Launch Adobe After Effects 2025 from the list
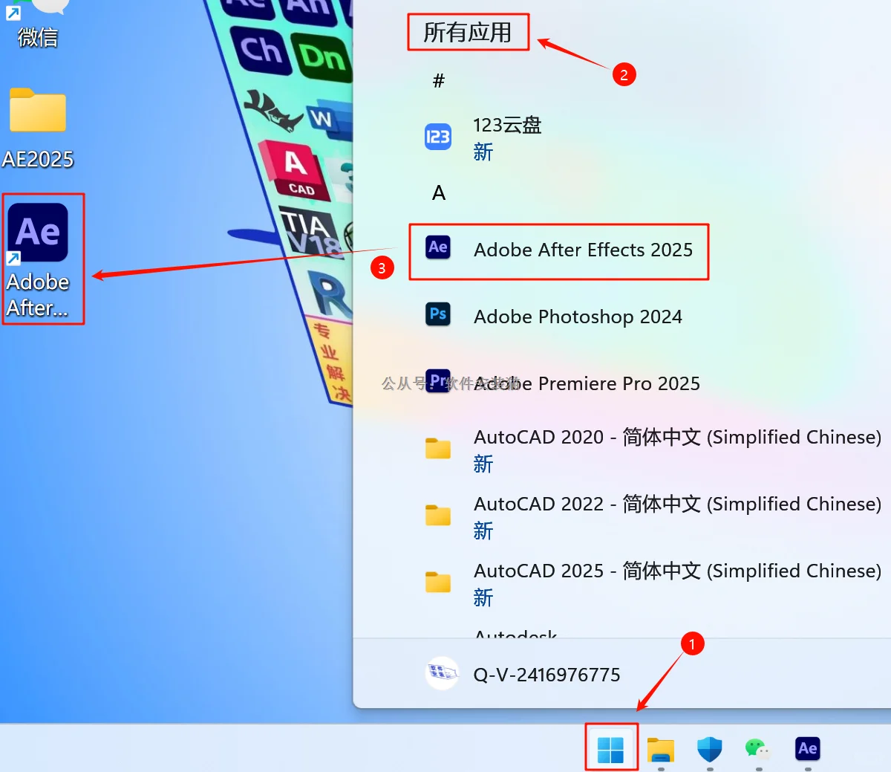The image size is (891, 772). pyautogui.click(x=584, y=250)
